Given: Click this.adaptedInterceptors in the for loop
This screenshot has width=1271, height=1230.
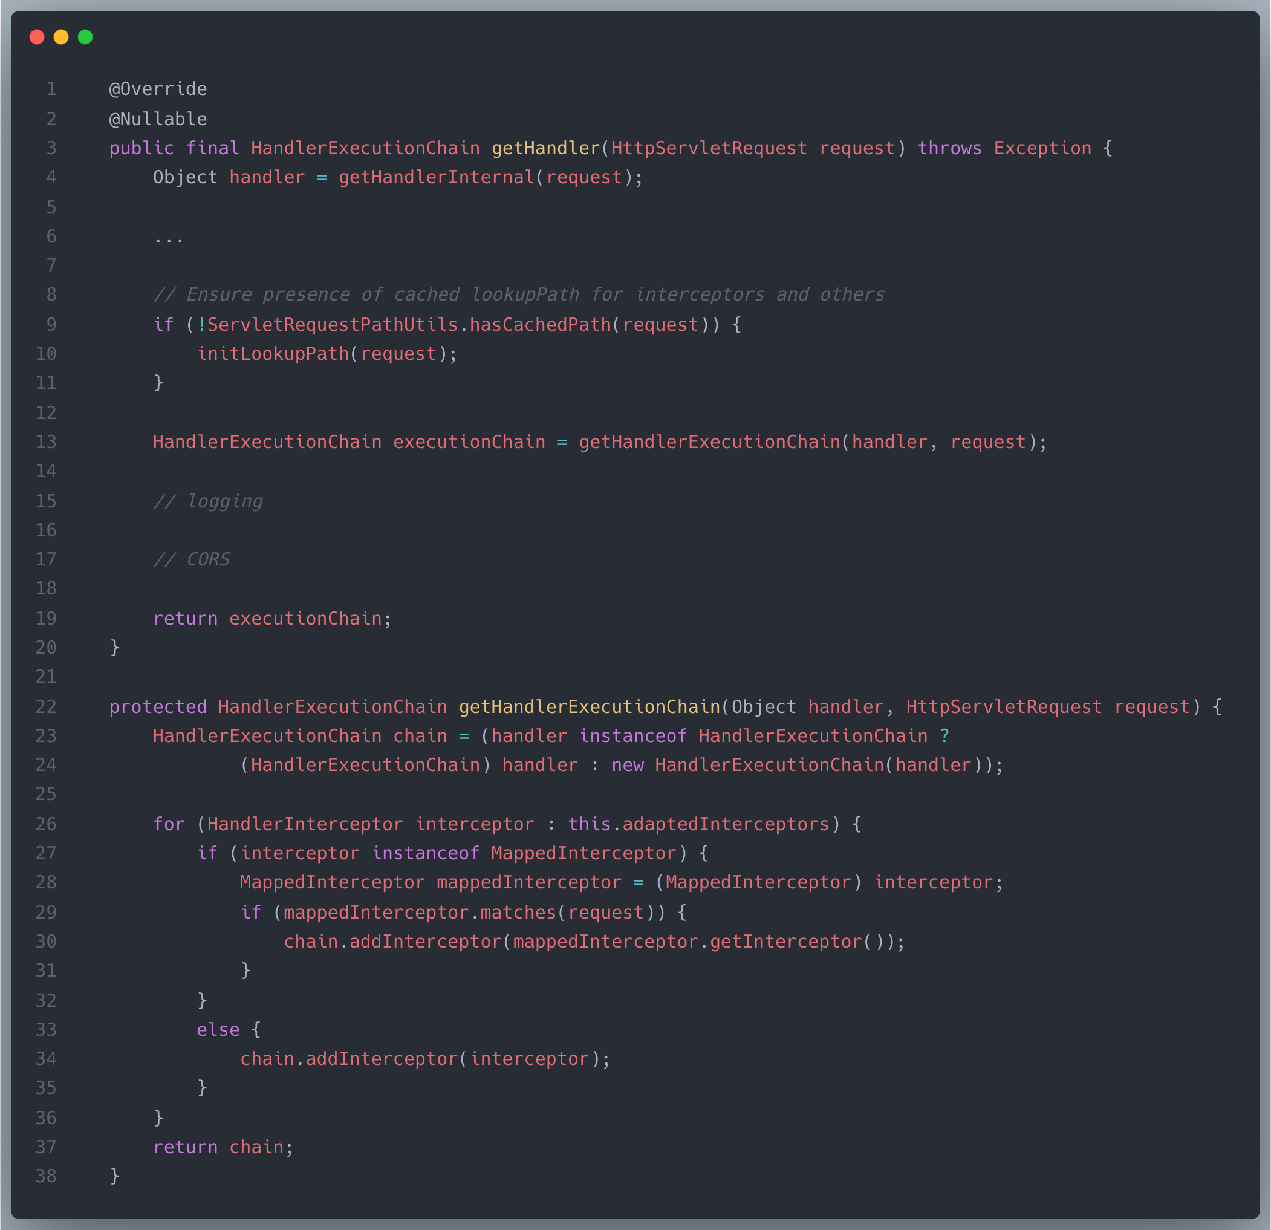Looking at the screenshot, I should point(698,824).
